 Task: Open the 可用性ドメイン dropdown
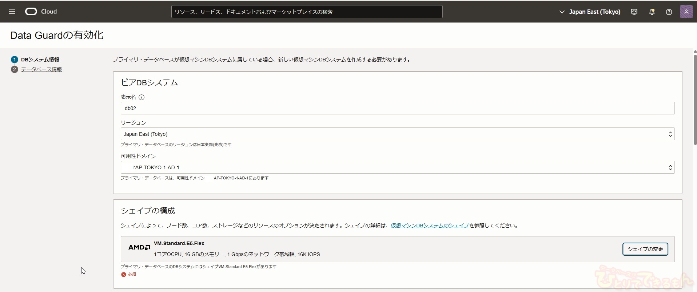(x=398, y=167)
